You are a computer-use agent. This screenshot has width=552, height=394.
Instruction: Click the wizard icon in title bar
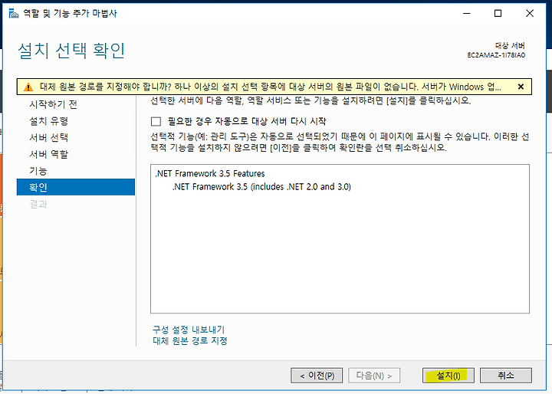click(13, 13)
